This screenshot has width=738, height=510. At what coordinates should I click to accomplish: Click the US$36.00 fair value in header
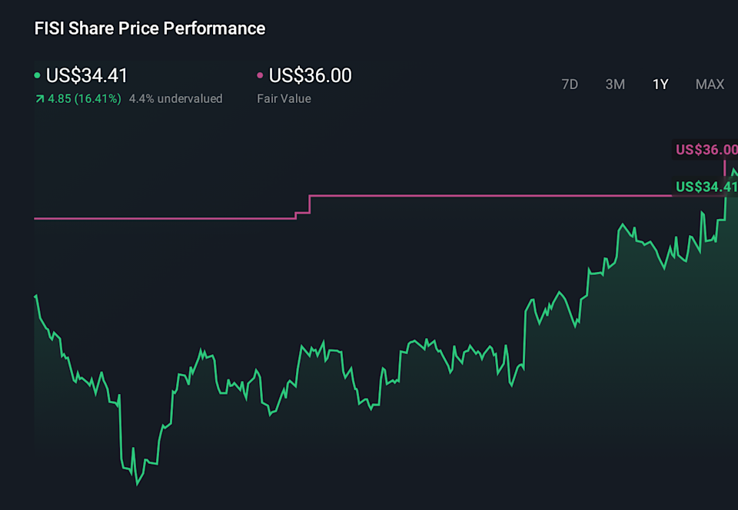[x=310, y=75]
